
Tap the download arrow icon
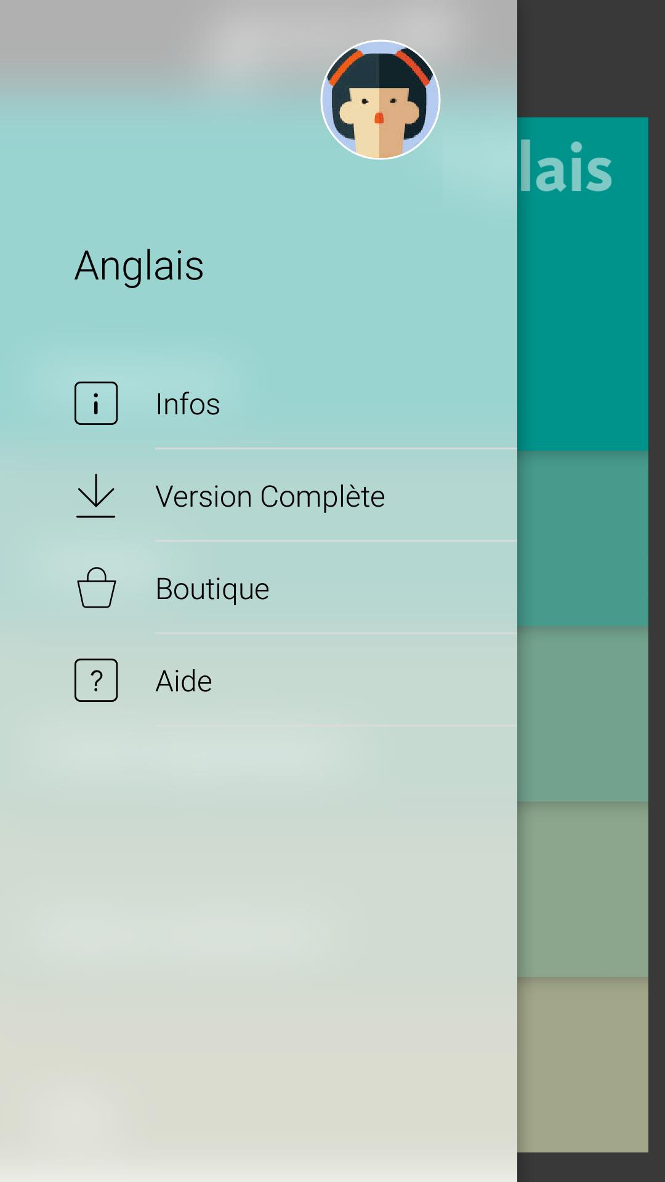(x=96, y=496)
